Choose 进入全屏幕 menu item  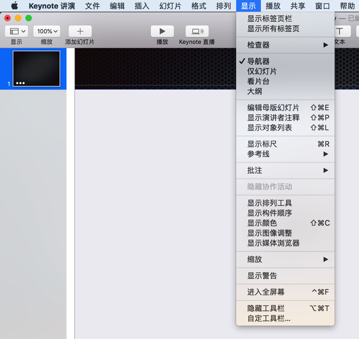[x=285, y=292]
